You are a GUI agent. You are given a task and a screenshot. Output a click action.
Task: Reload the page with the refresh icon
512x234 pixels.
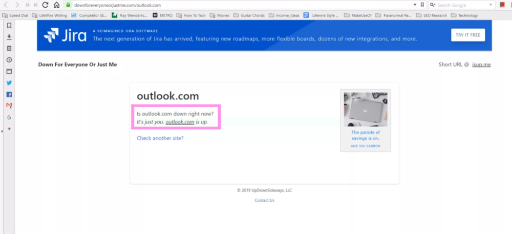tap(45, 5)
